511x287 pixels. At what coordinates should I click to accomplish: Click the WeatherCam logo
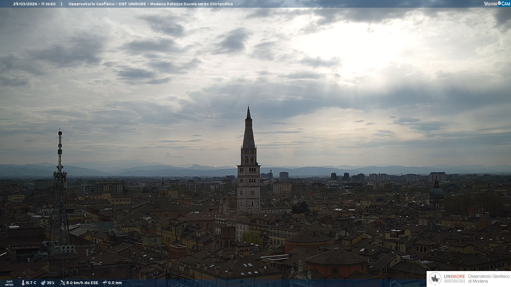[x=497, y=4]
